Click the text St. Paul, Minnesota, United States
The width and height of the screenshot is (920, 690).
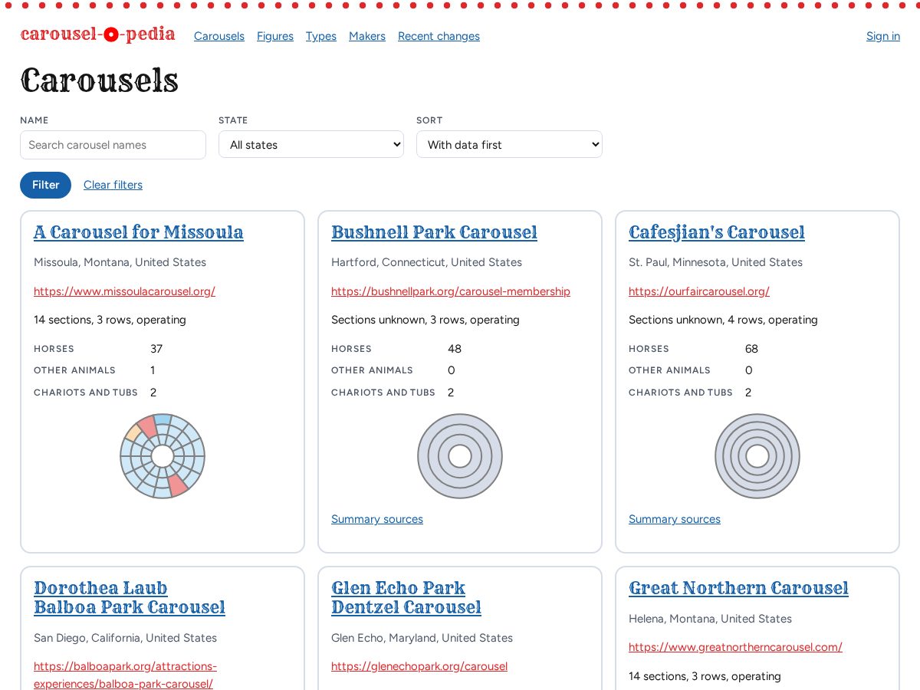tap(715, 262)
